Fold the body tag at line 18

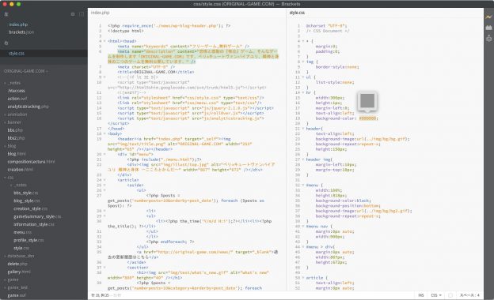[104, 134]
